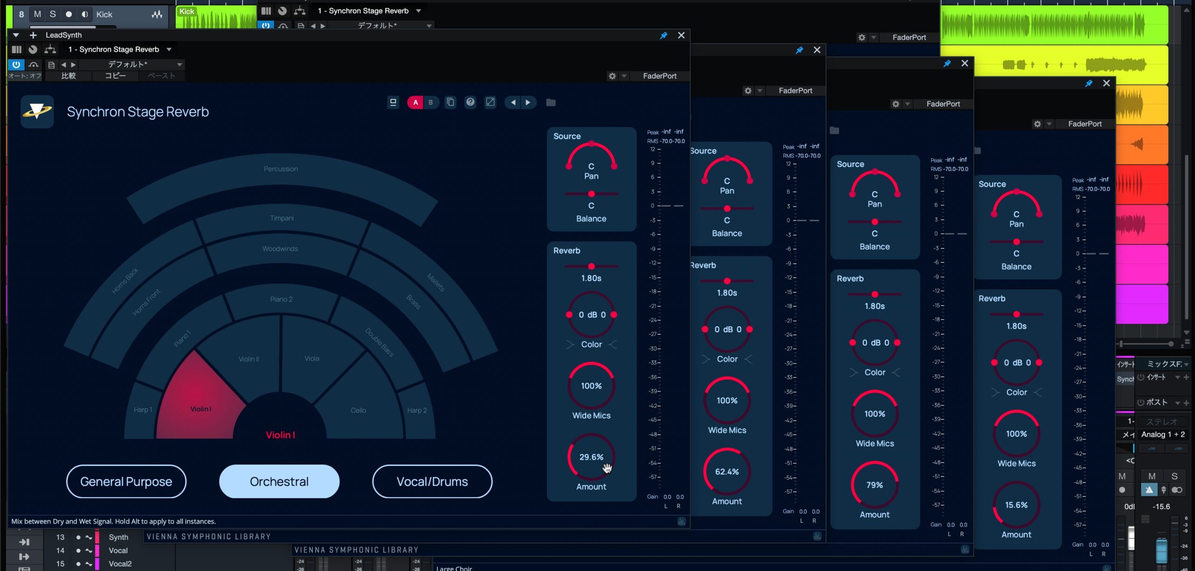Open 1 - Synchron Stage Reverb dropdown in background window

tap(369, 11)
